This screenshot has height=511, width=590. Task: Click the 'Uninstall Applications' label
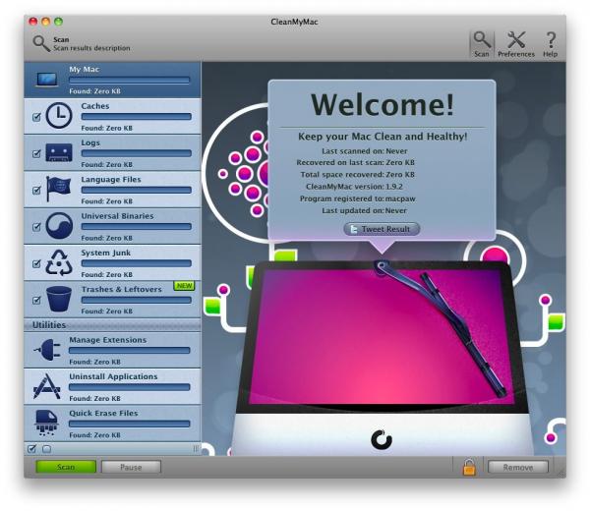click(x=113, y=376)
